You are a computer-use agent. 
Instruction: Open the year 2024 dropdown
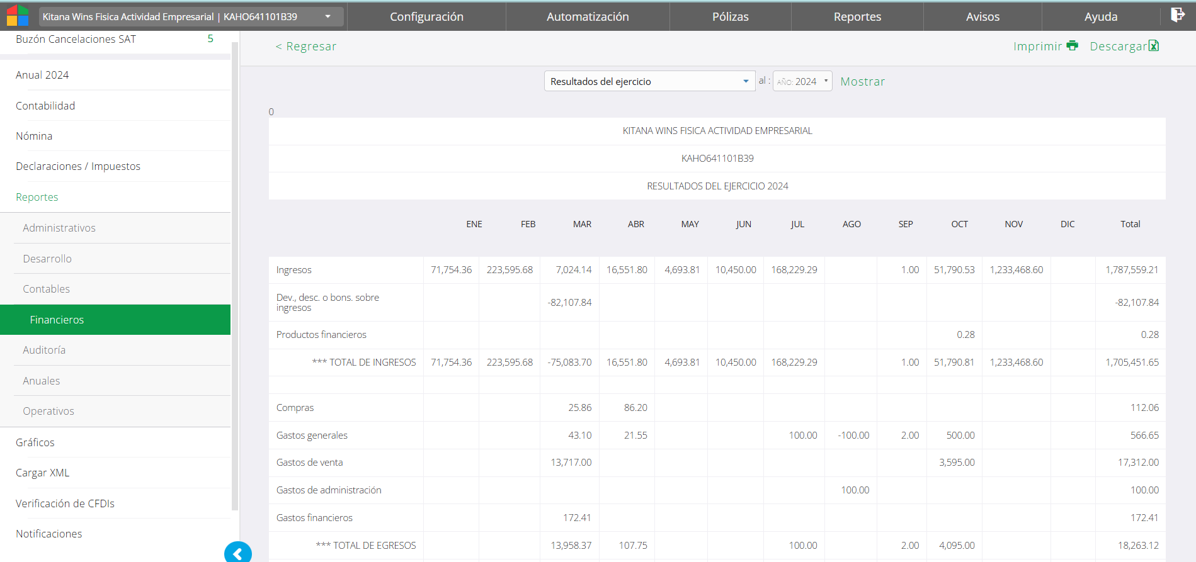pyautogui.click(x=802, y=81)
